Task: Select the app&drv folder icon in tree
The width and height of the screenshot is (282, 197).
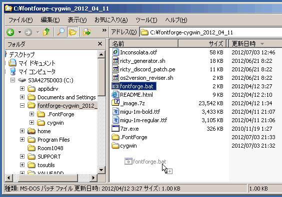Action: pyautogui.click(x=31, y=89)
